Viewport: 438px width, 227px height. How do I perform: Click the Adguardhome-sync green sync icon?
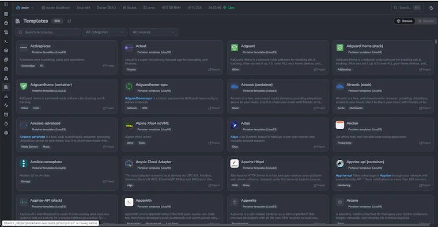coord(129,86)
